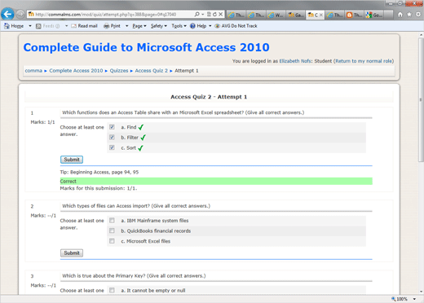
Task: Check the Microsoft Excel files option
Action: pyautogui.click(x=112, y=241)
